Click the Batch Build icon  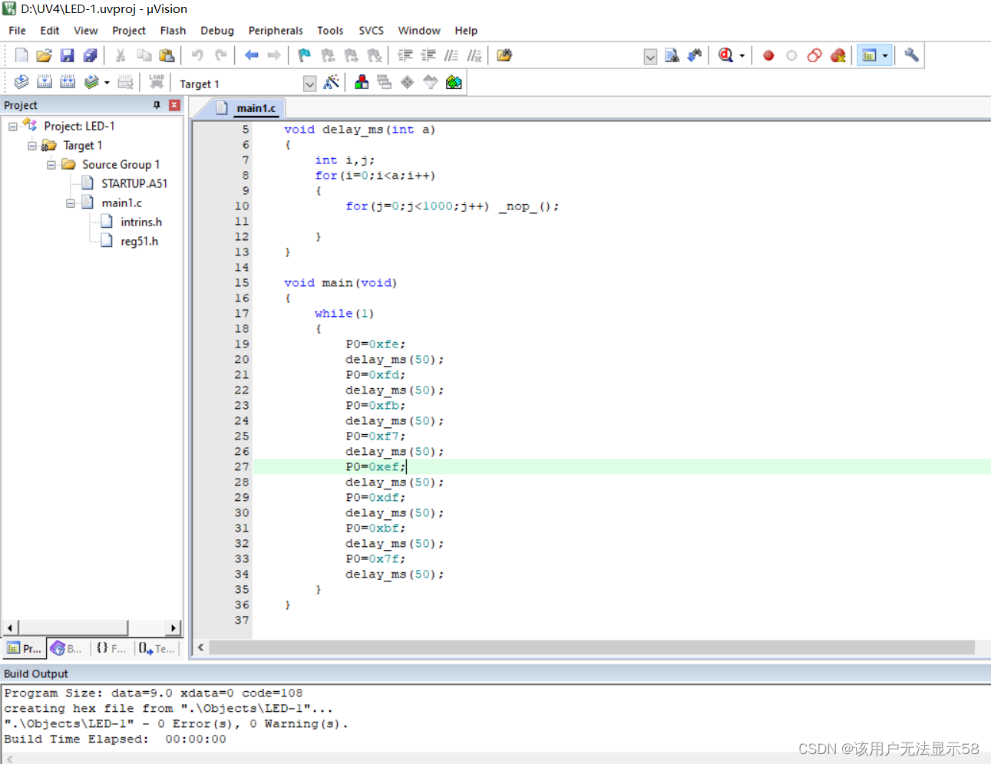(91, 82)
